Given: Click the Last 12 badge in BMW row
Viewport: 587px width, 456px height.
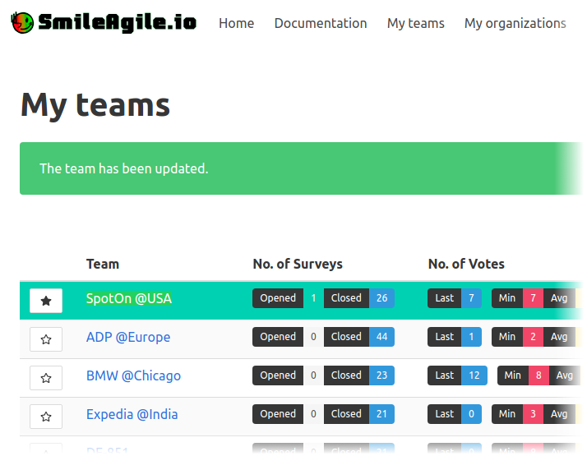Looking at the screenshot, I should coord(457,375).
